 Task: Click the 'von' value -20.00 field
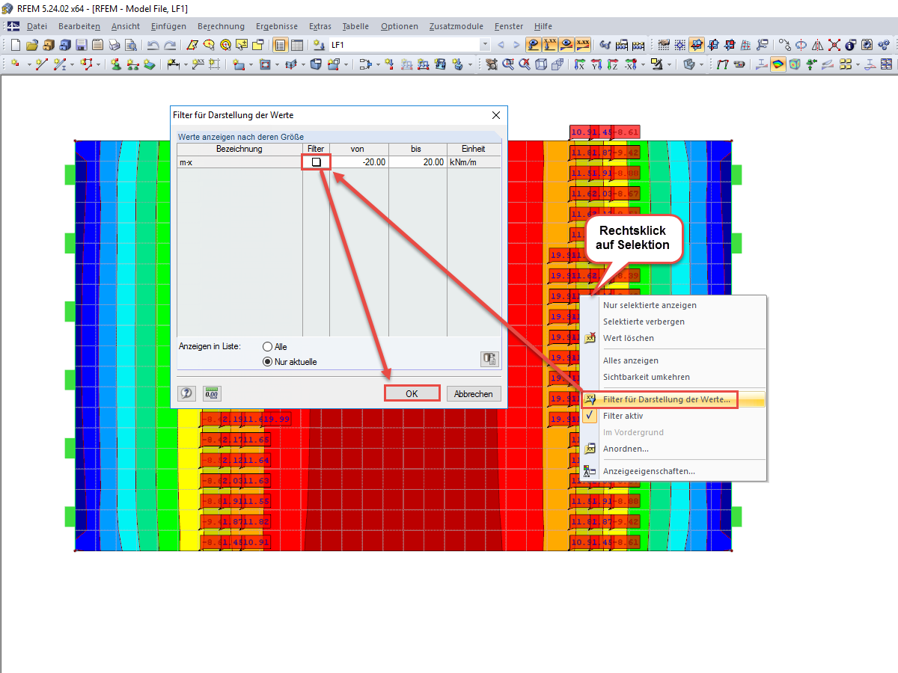click(x=358, y=162)
